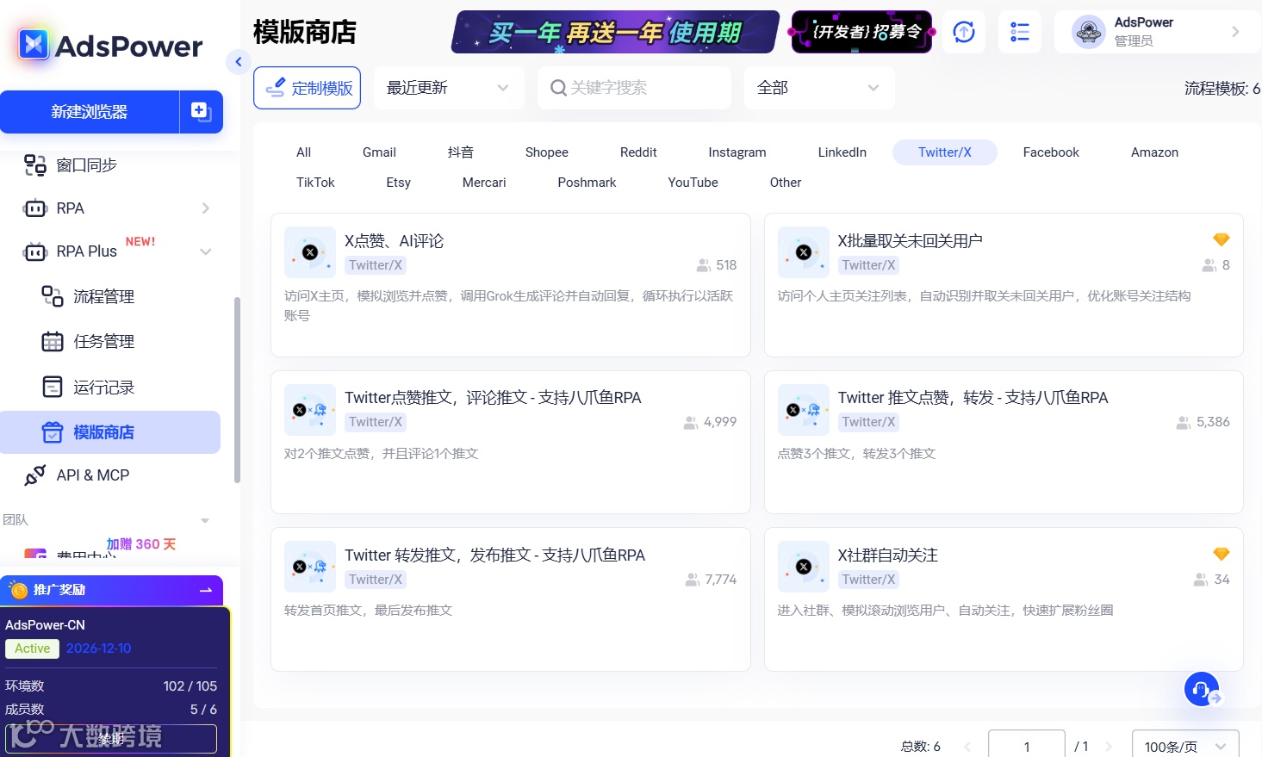1262x757 pixels.
Task: Open the 最近更新 sort dropdown
Action: 449,88
